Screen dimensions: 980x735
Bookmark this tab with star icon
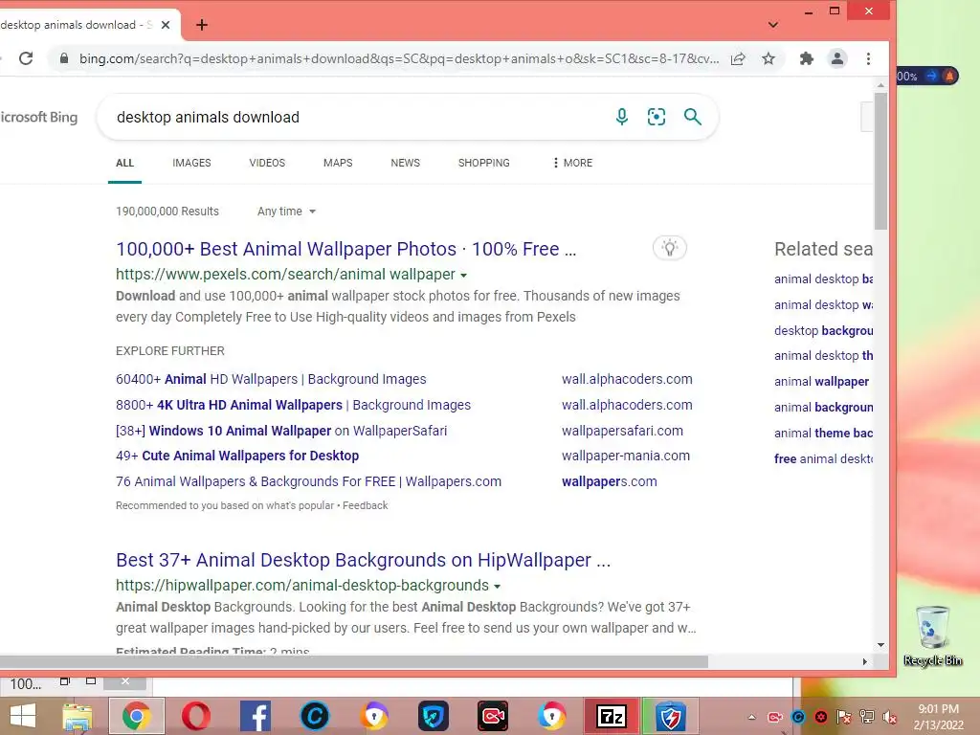click(x=768, y=58)
